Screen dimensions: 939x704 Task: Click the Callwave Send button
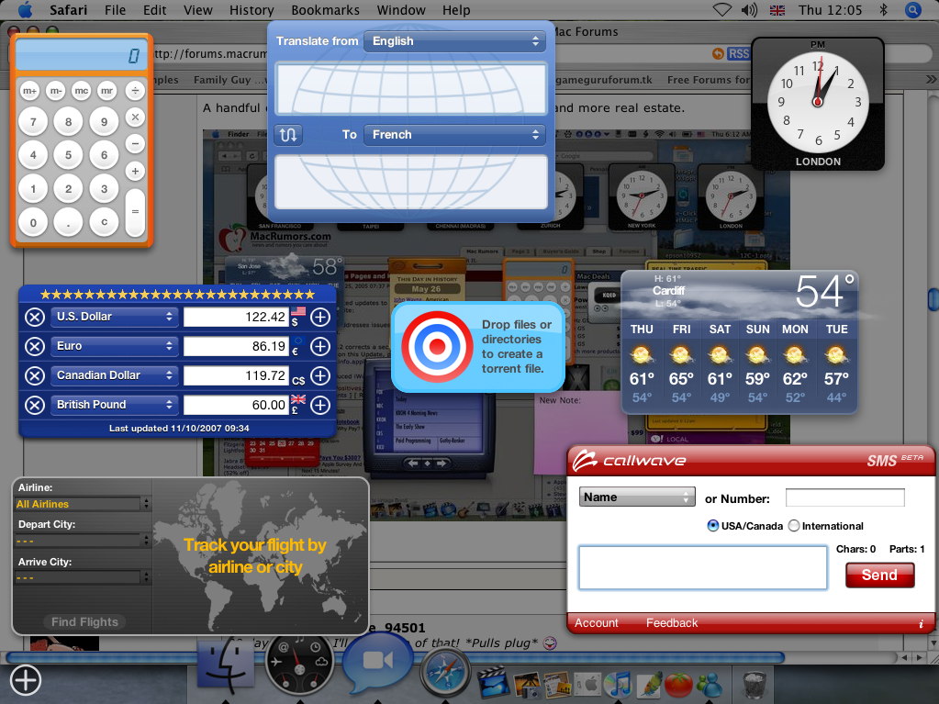tap(879, 575)
